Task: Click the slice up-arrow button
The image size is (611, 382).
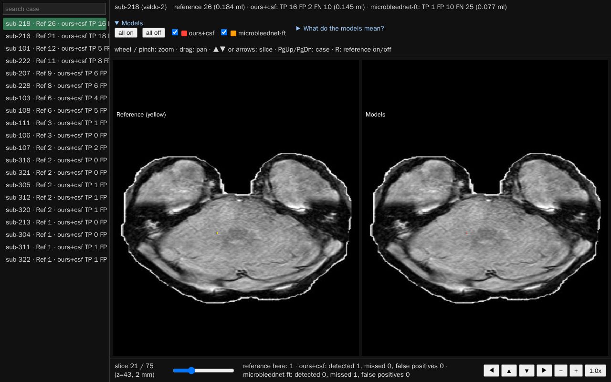Action: (x=509, y=371)
